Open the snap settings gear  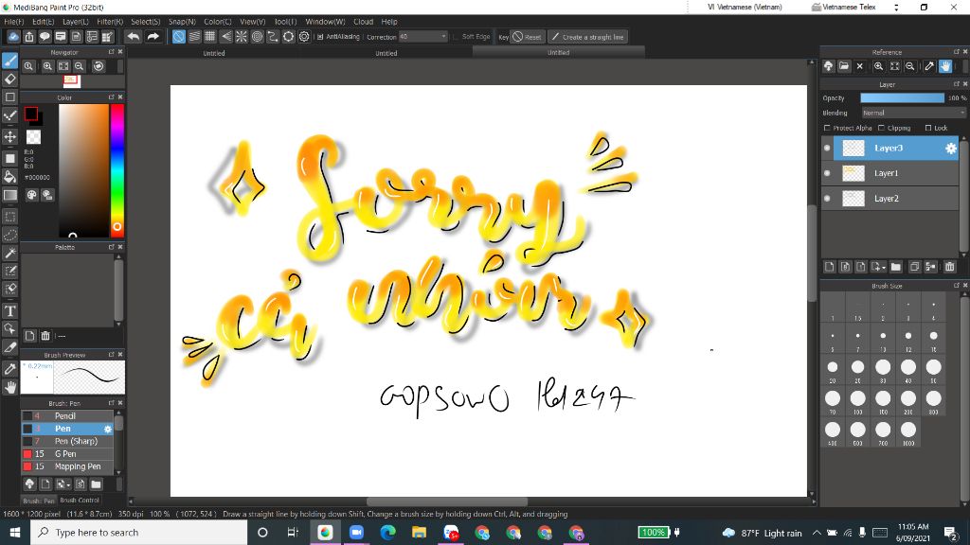click(x=304, y=37)
